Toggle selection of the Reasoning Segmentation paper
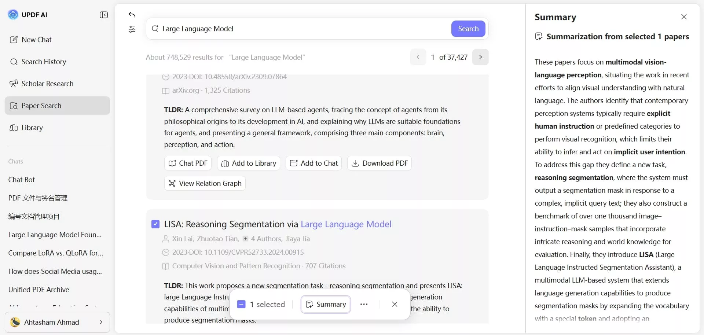Screen dimensions: 704x335 point(155,224)
